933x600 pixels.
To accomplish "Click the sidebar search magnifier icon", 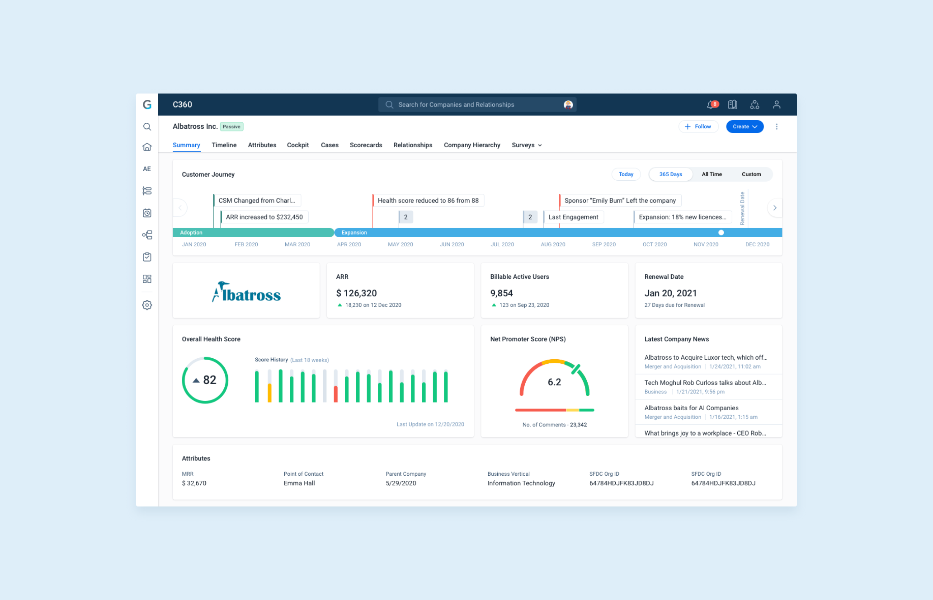I will click(x=147, y=127).
